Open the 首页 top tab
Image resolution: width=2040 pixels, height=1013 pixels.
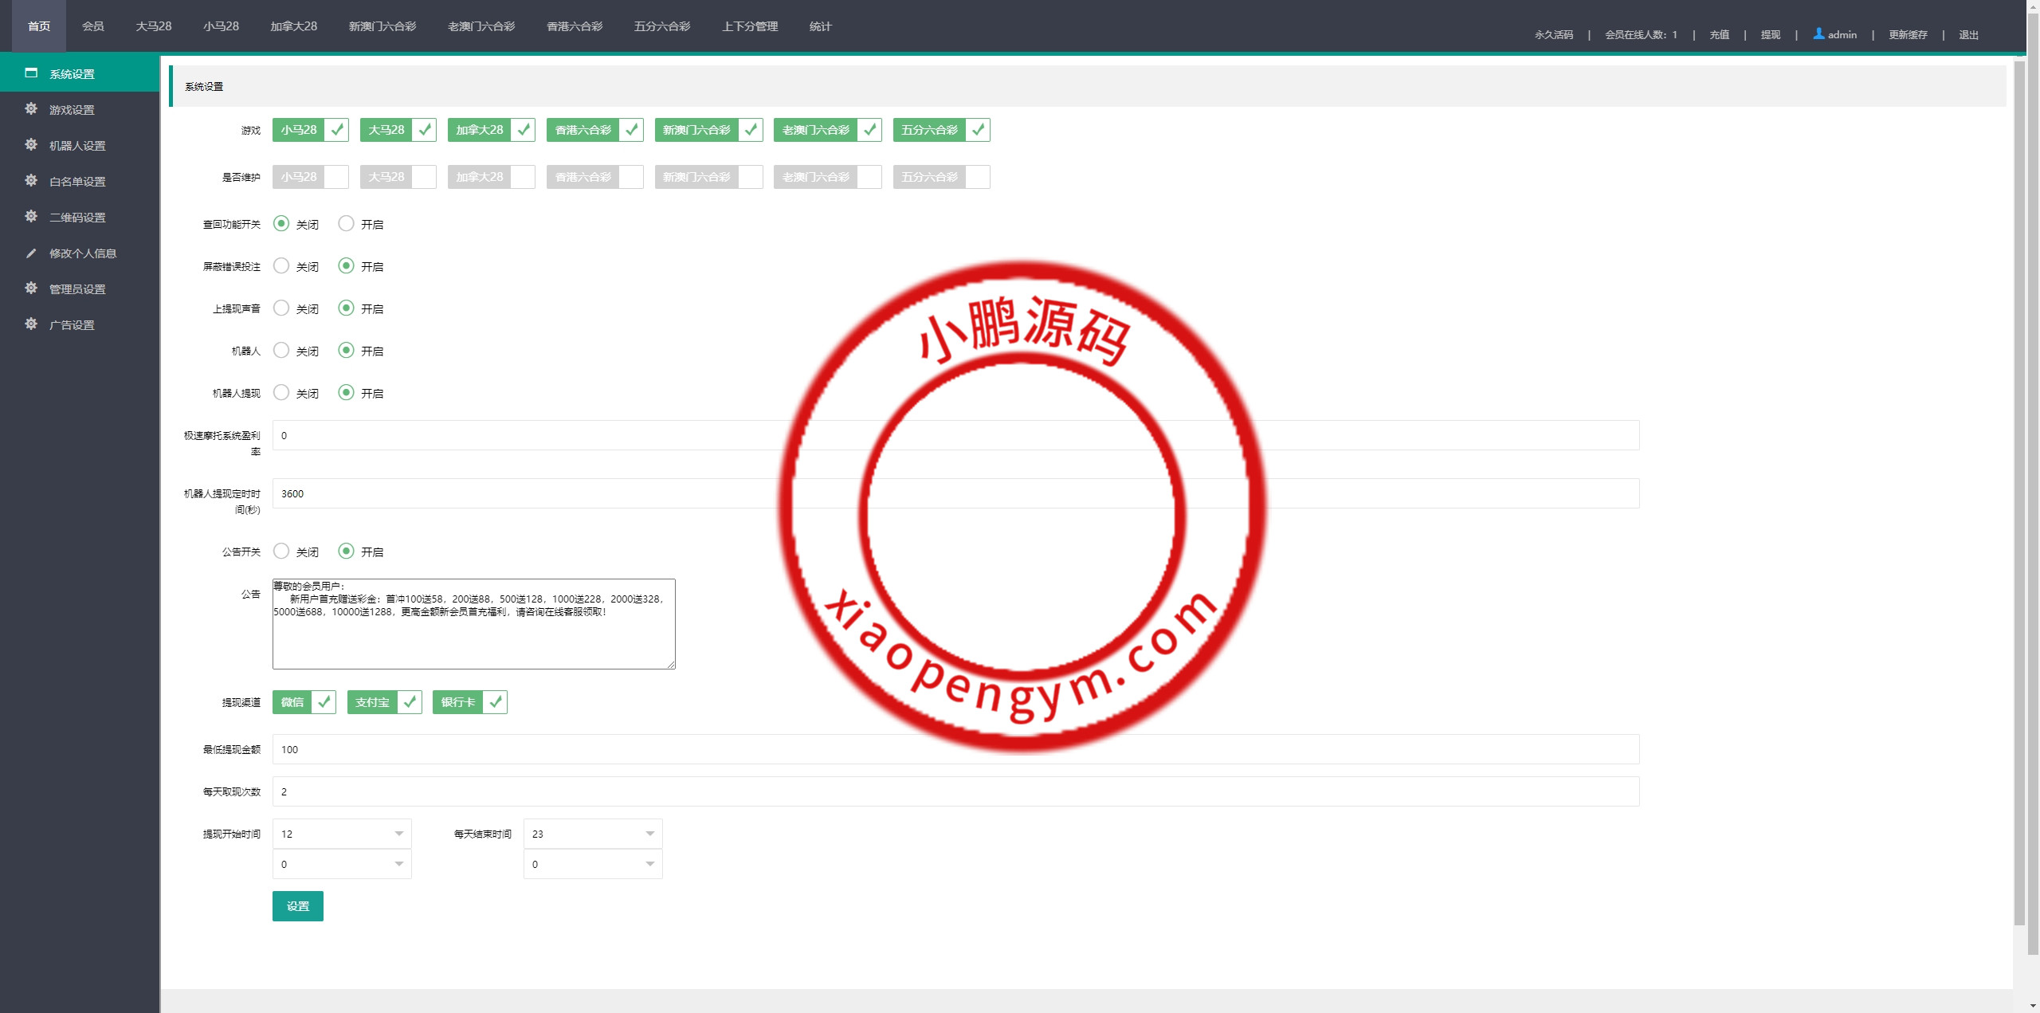click(x=39, y=26)
